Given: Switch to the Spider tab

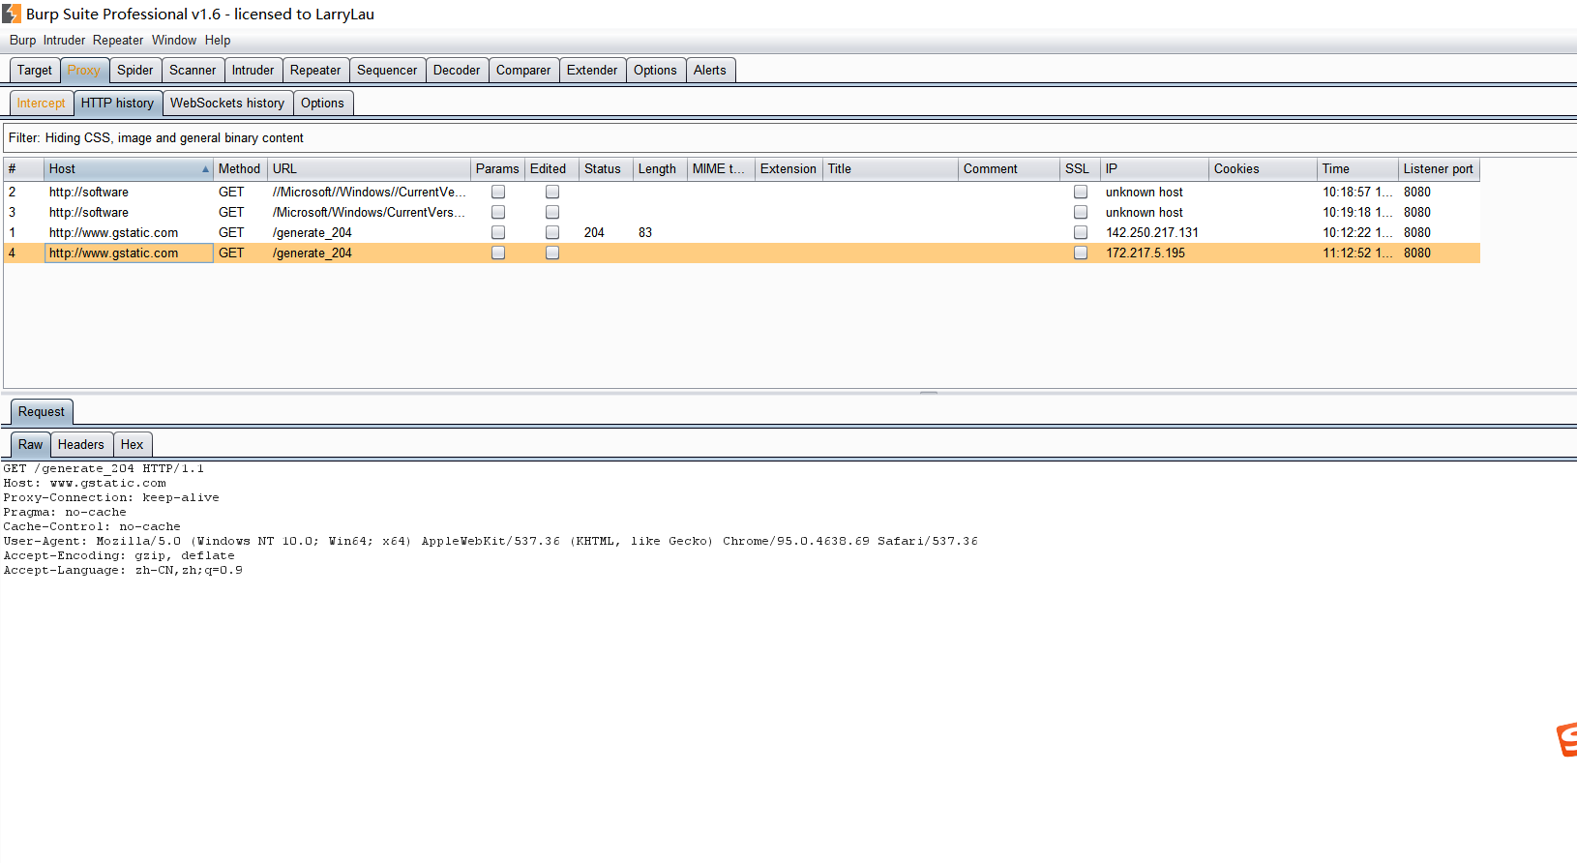Looking at the screenshot, I should tap(135, 70).
